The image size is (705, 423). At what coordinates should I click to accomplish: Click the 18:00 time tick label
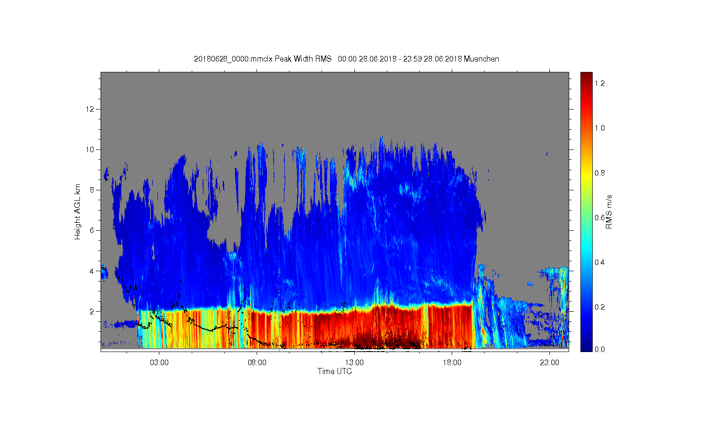452,363
